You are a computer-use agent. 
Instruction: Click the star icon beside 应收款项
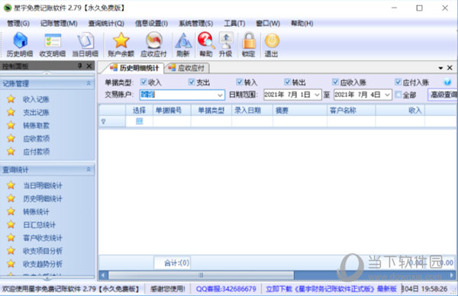click(11, 138)
